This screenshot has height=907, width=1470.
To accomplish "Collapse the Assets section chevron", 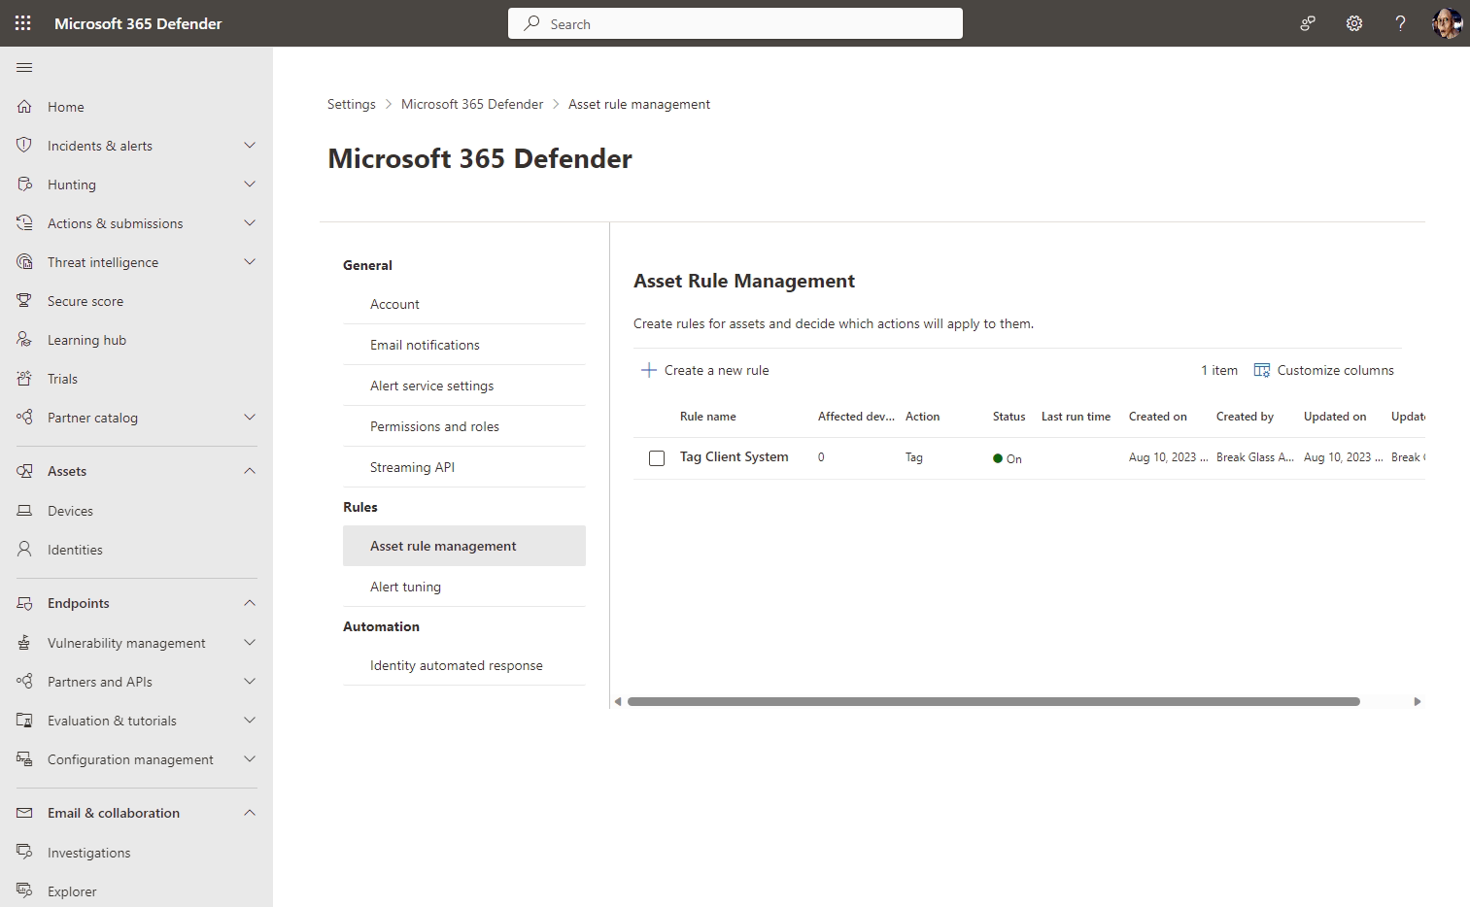I will [250, 471].
